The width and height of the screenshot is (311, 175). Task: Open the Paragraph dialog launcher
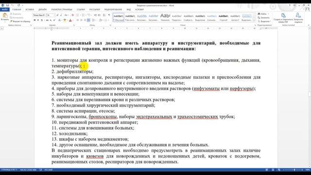pyautogui.click(x=110, y=25)
